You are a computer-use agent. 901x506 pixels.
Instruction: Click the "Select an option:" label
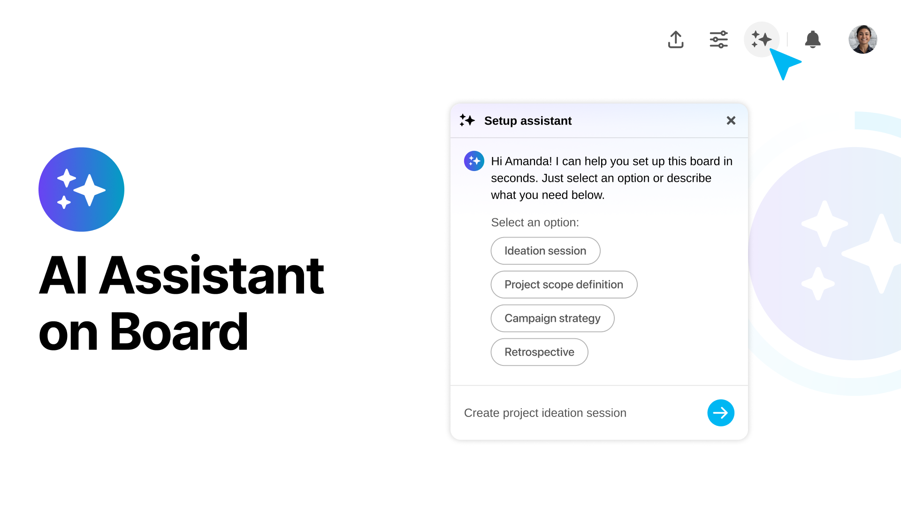(x=535, y=223)
